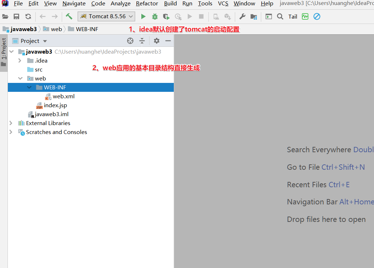The image size is (374, 268).
Task: Select the WEB-INF folder row
Action: tap(91, 88)
